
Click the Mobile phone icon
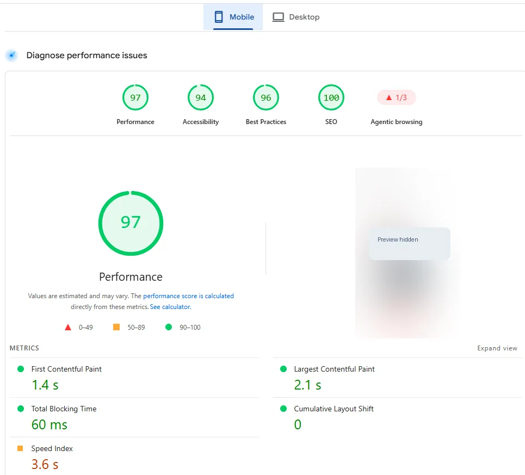(219, 17)
